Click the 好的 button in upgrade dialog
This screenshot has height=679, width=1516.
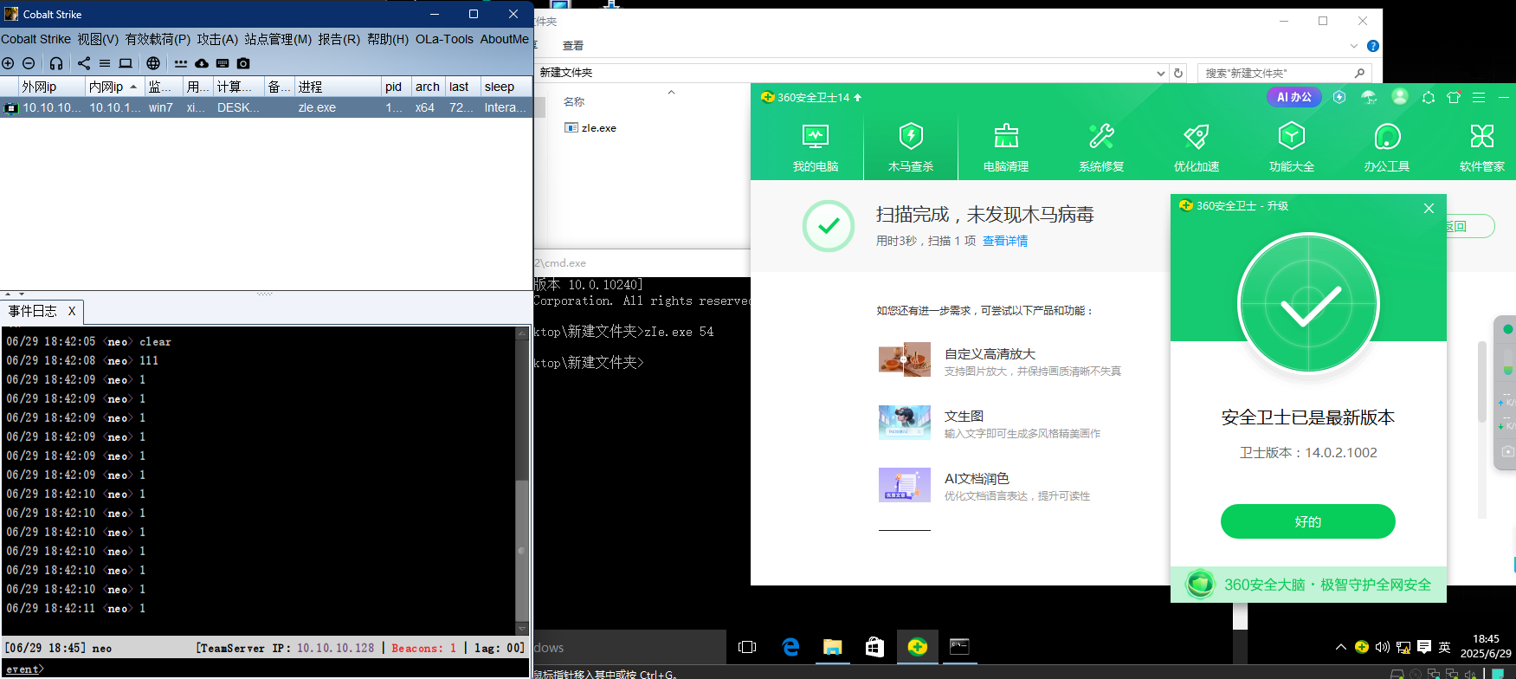[1307, 521]
